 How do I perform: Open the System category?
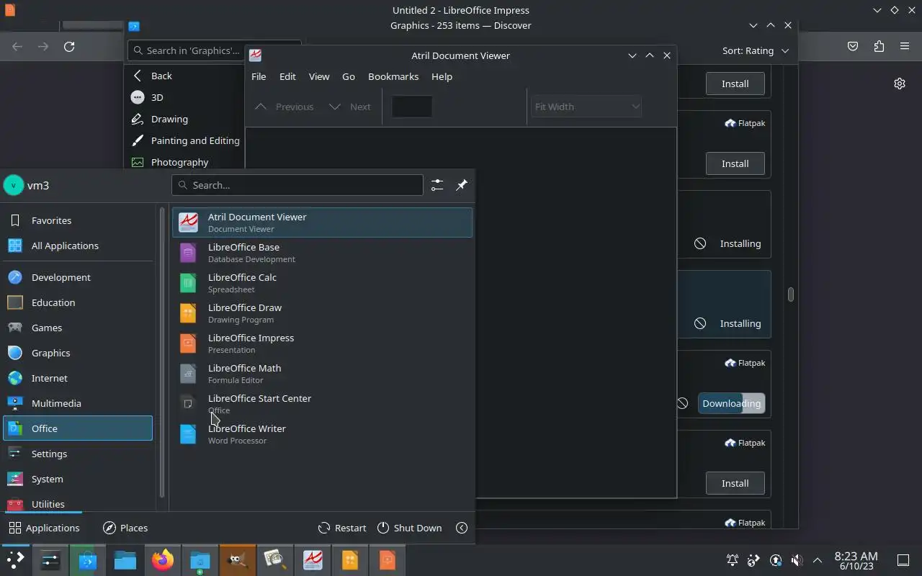click(78, 479)
